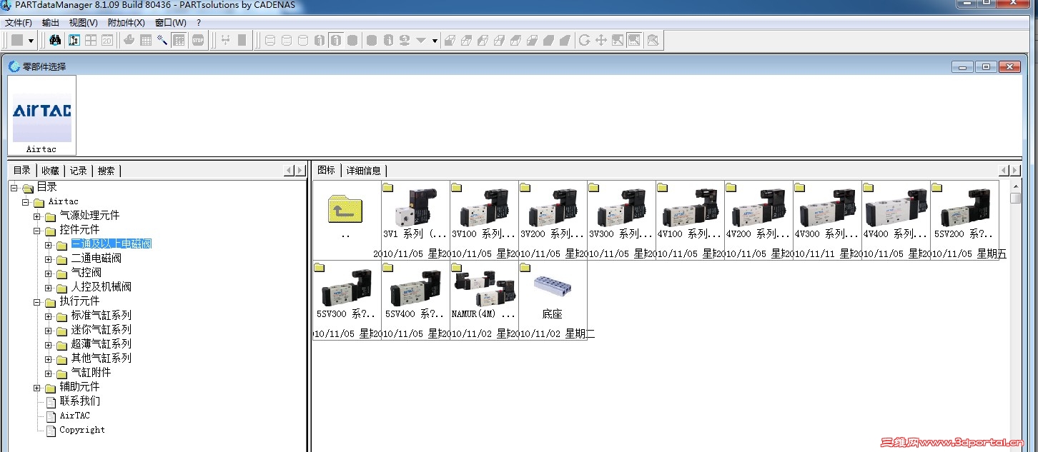This screenshot has height=452, width=1038.
Task: Click the connection point toolbar icon
Action: 225,40
